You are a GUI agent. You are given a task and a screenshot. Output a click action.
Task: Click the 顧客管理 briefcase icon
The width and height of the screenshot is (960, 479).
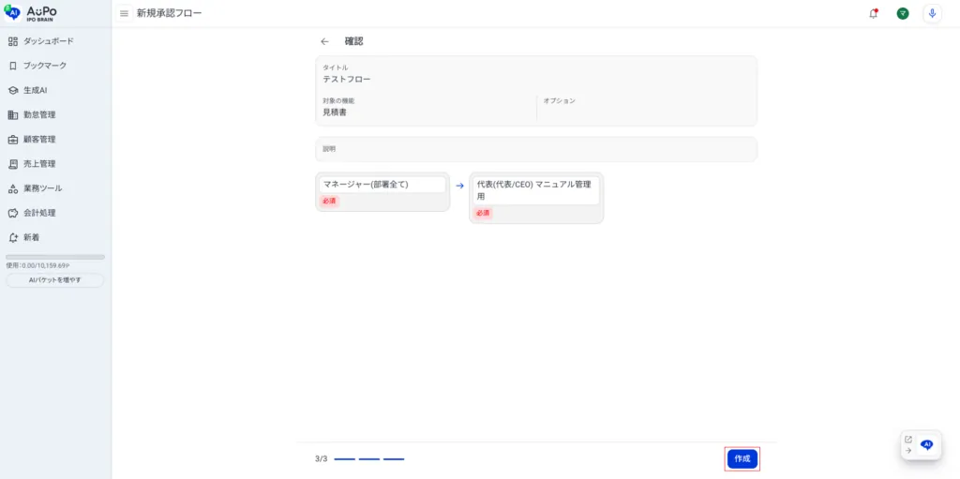13,139
